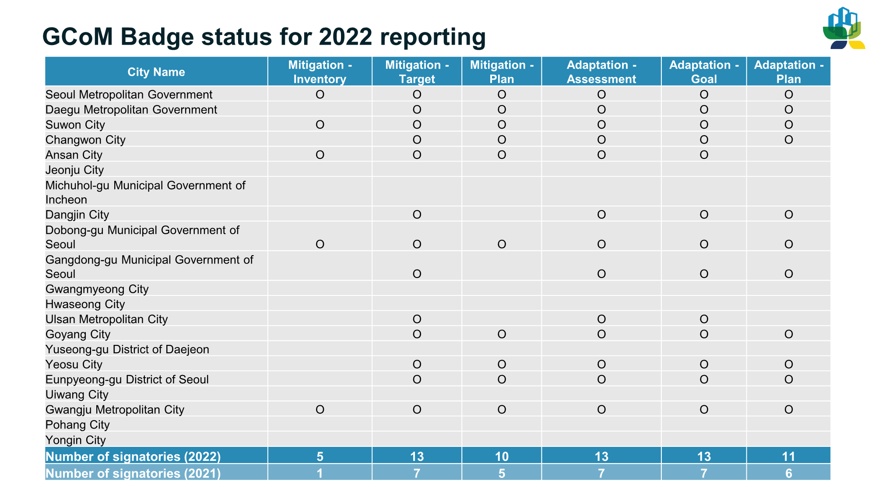Click the 'Pohang City' cell

156,425
